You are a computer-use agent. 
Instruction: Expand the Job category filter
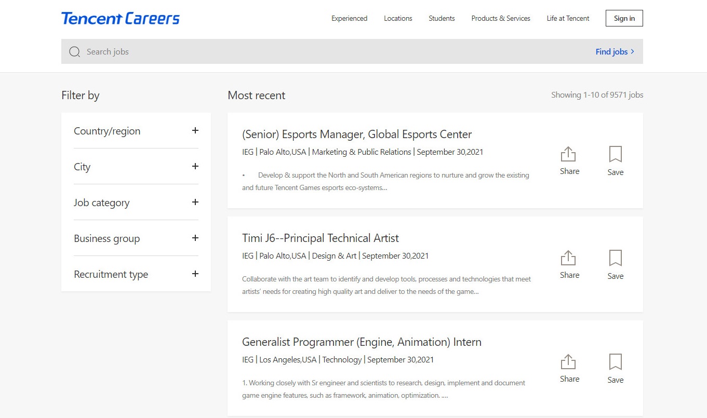[195, 203]
